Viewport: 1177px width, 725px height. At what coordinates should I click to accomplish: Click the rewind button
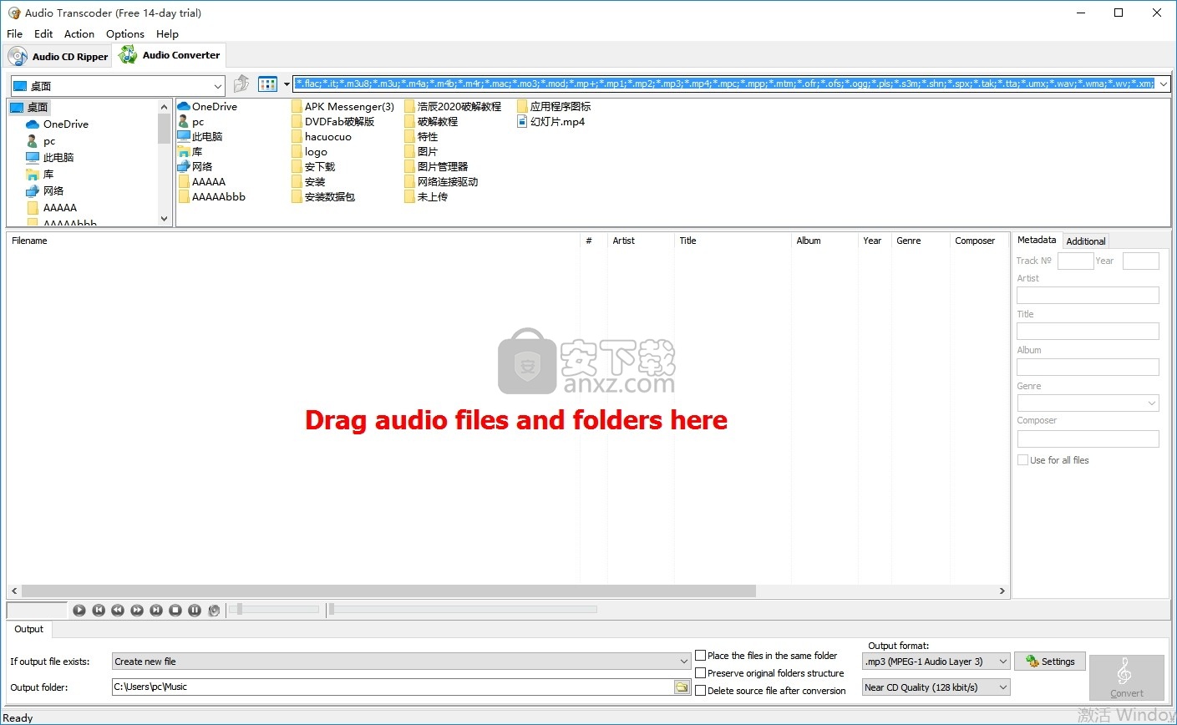118,611
